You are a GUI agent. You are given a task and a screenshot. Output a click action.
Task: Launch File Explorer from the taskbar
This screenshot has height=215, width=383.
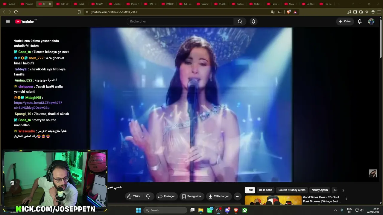[x=201, y=210]
